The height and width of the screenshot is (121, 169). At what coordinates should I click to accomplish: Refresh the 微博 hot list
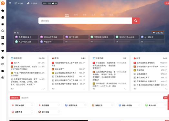[x=85, y=89]
